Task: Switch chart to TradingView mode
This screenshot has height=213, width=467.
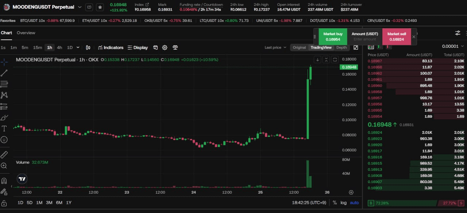Action: (321, 47)
